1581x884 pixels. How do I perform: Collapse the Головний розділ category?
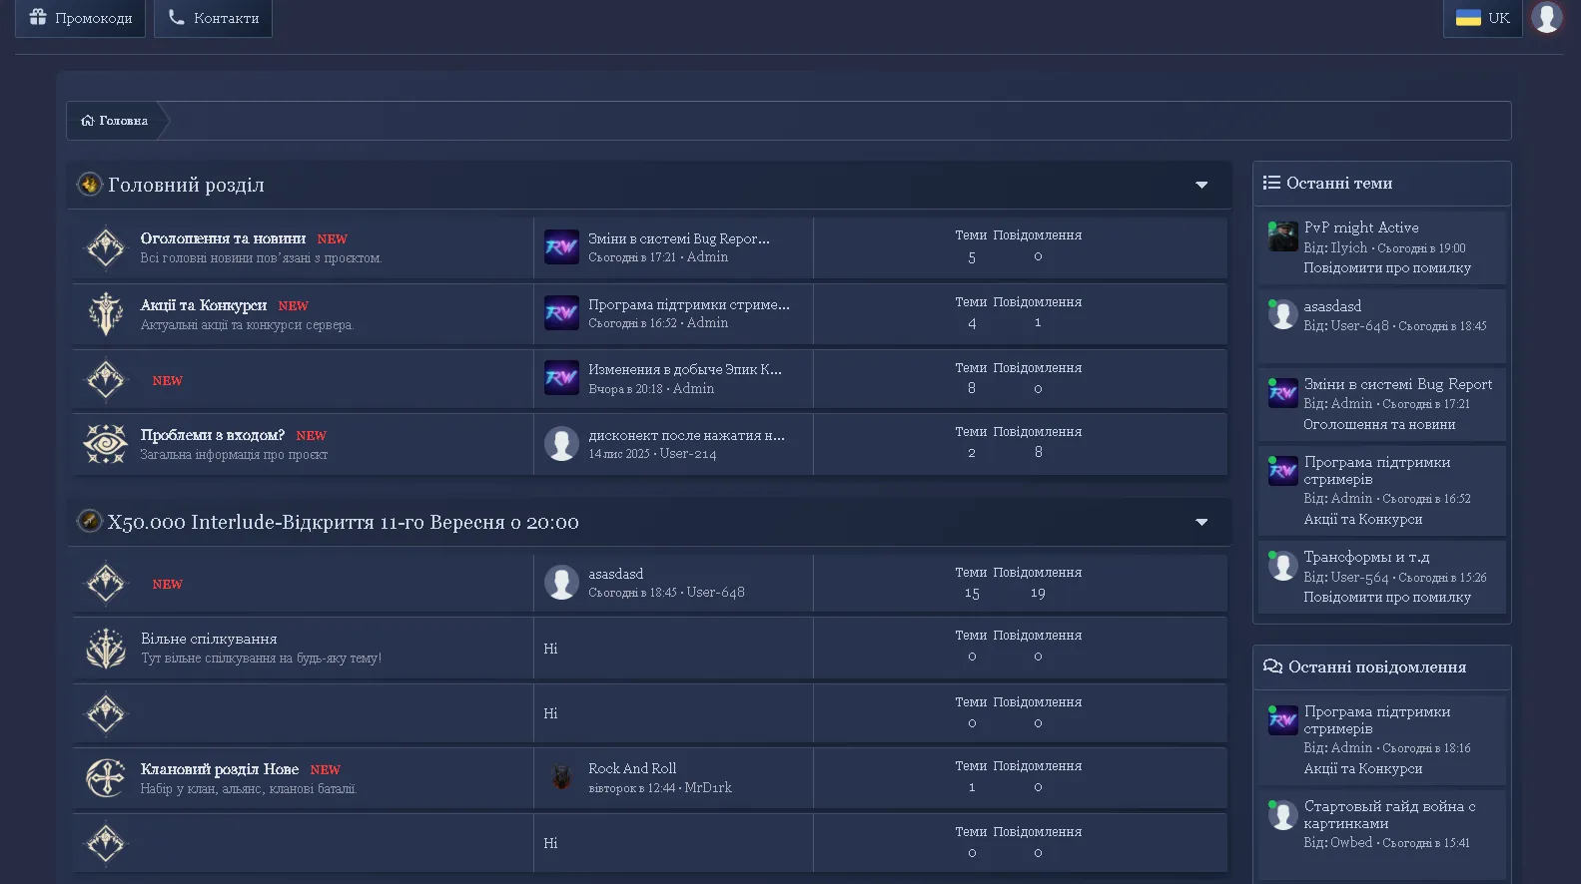pos(1201,186)
